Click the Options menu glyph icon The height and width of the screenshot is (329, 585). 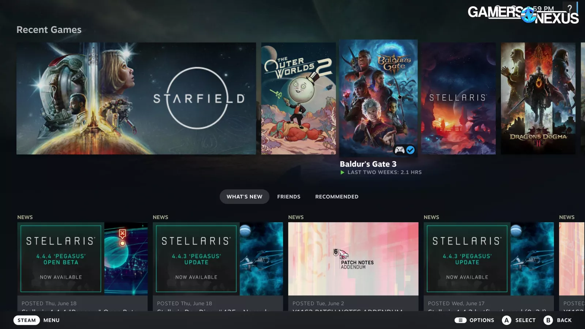click(460, 320)
